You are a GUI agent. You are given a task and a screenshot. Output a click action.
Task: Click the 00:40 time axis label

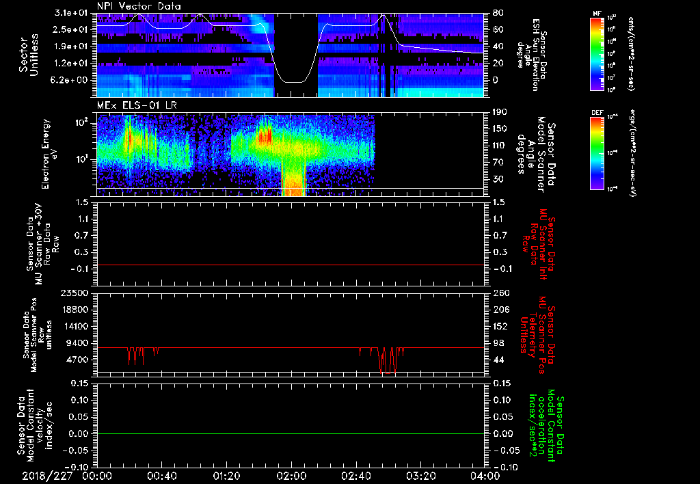tap(161, 476)
